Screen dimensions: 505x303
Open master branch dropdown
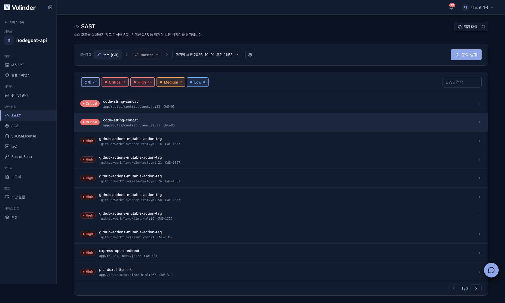147,55
